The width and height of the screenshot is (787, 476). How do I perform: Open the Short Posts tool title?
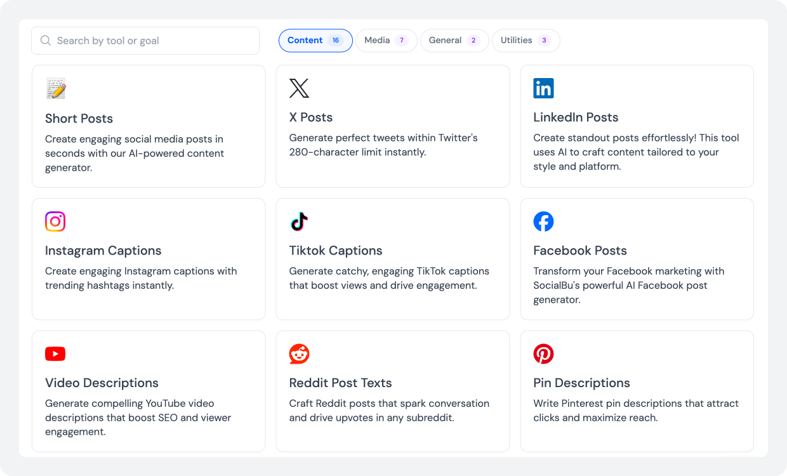(x=79, y=119)
